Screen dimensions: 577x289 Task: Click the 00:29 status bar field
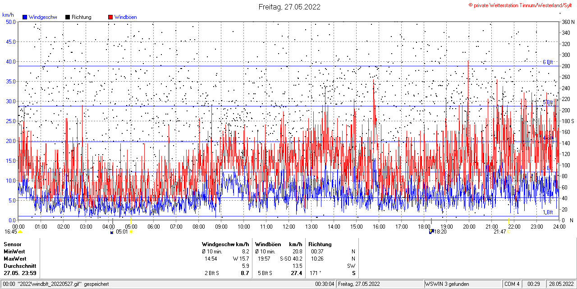534,284
